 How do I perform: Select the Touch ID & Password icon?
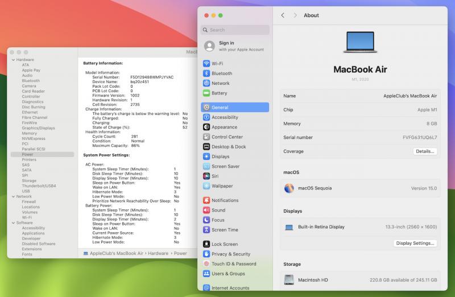tap(206, 264)
